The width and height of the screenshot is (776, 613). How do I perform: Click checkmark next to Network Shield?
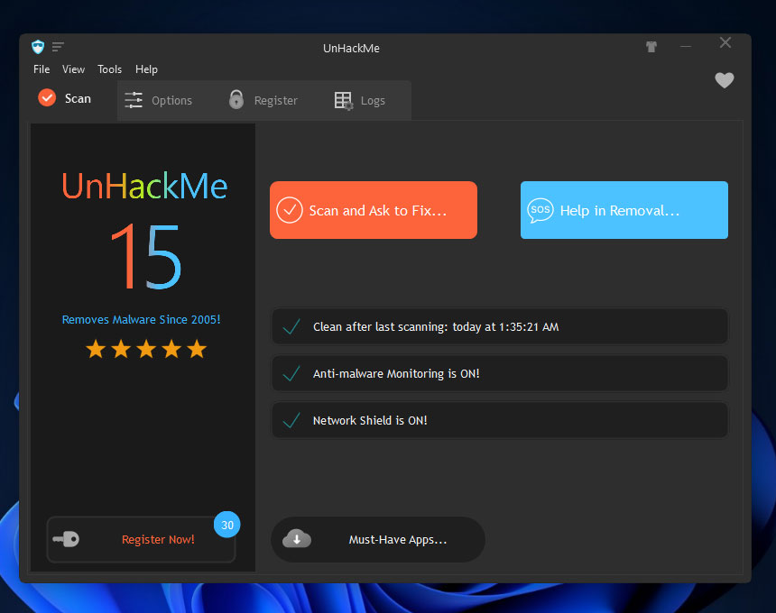[291, 421]
